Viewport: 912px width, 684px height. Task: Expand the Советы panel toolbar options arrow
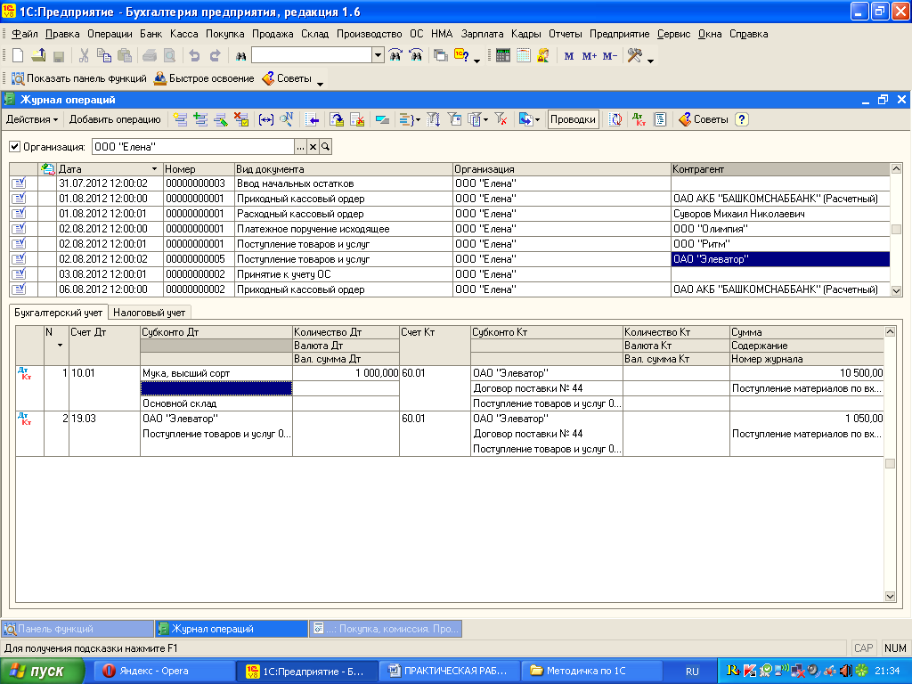tap(320, 85)
